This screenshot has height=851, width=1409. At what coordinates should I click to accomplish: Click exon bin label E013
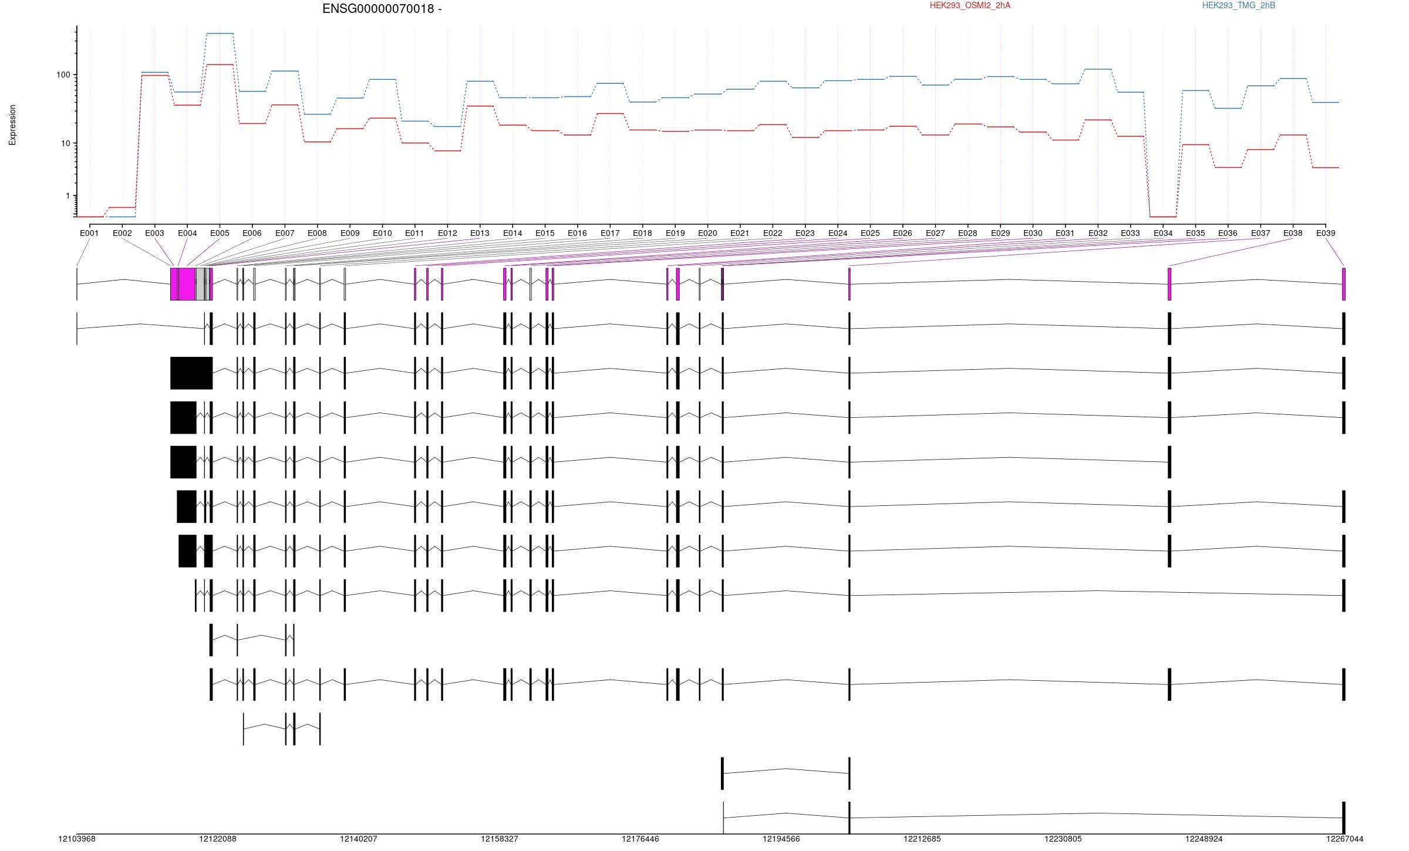480,233
